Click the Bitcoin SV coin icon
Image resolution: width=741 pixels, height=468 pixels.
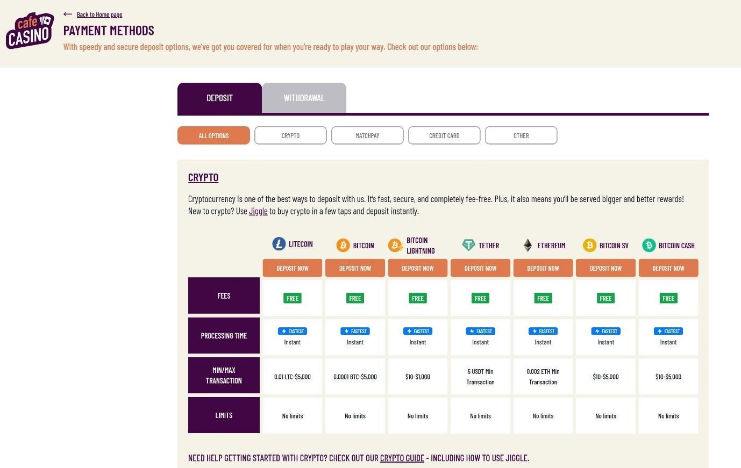click(590, 246)
